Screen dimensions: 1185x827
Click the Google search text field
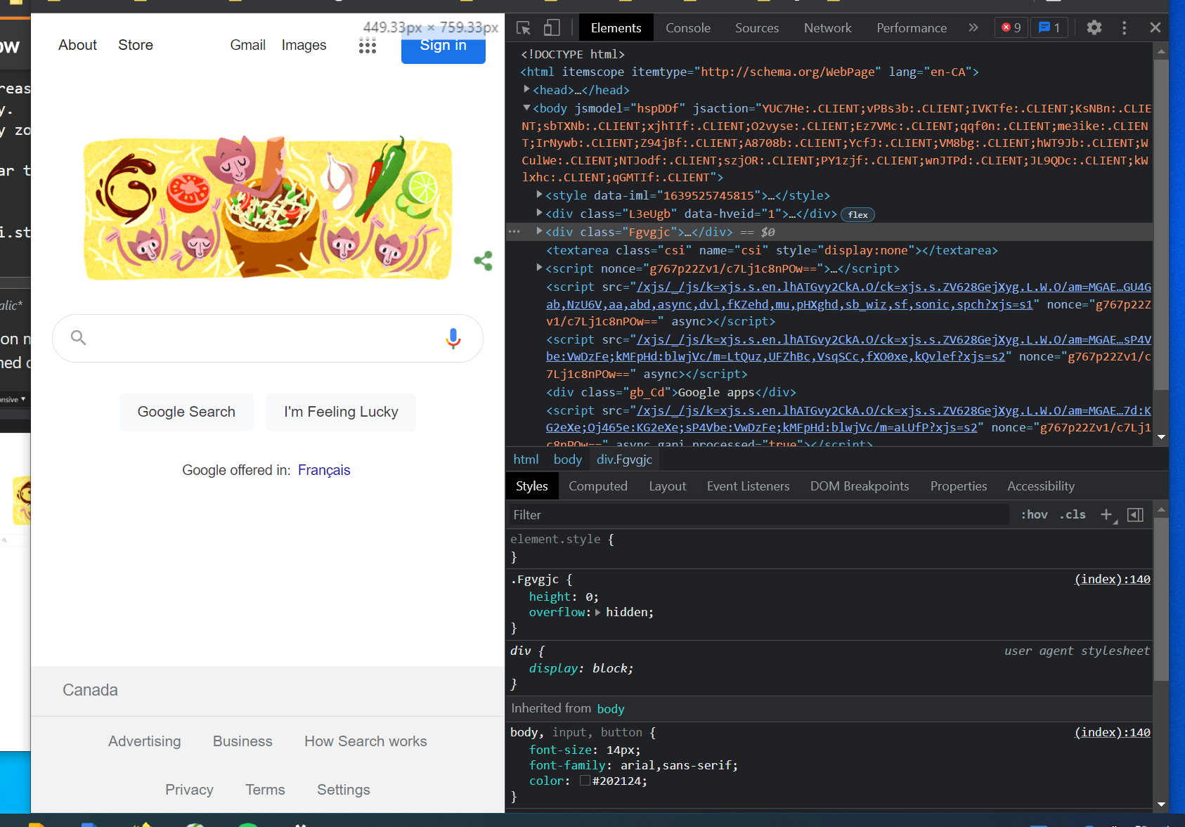[267, 338]
